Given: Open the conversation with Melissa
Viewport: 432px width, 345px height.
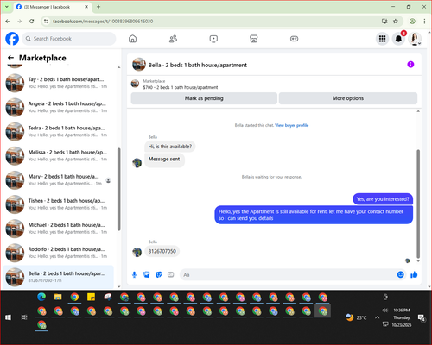Looking at the screenshot, I should (x=58, y=155).
